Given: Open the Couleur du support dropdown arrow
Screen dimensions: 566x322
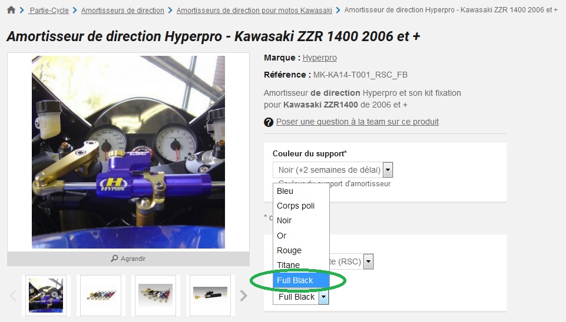Looking at the screenshot, I should pyautogui.click(x=388, y=170).
